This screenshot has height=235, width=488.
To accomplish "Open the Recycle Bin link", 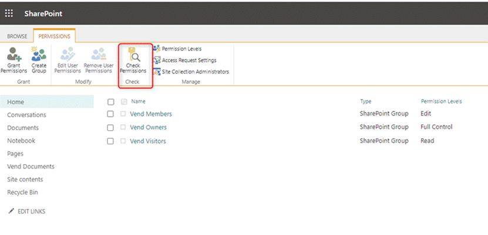I will pos(22,192).
